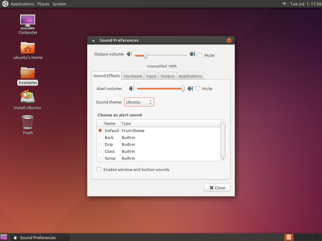Click the low speaker icon beside Output volume
The image size is (322, 241).
point(129,54)
